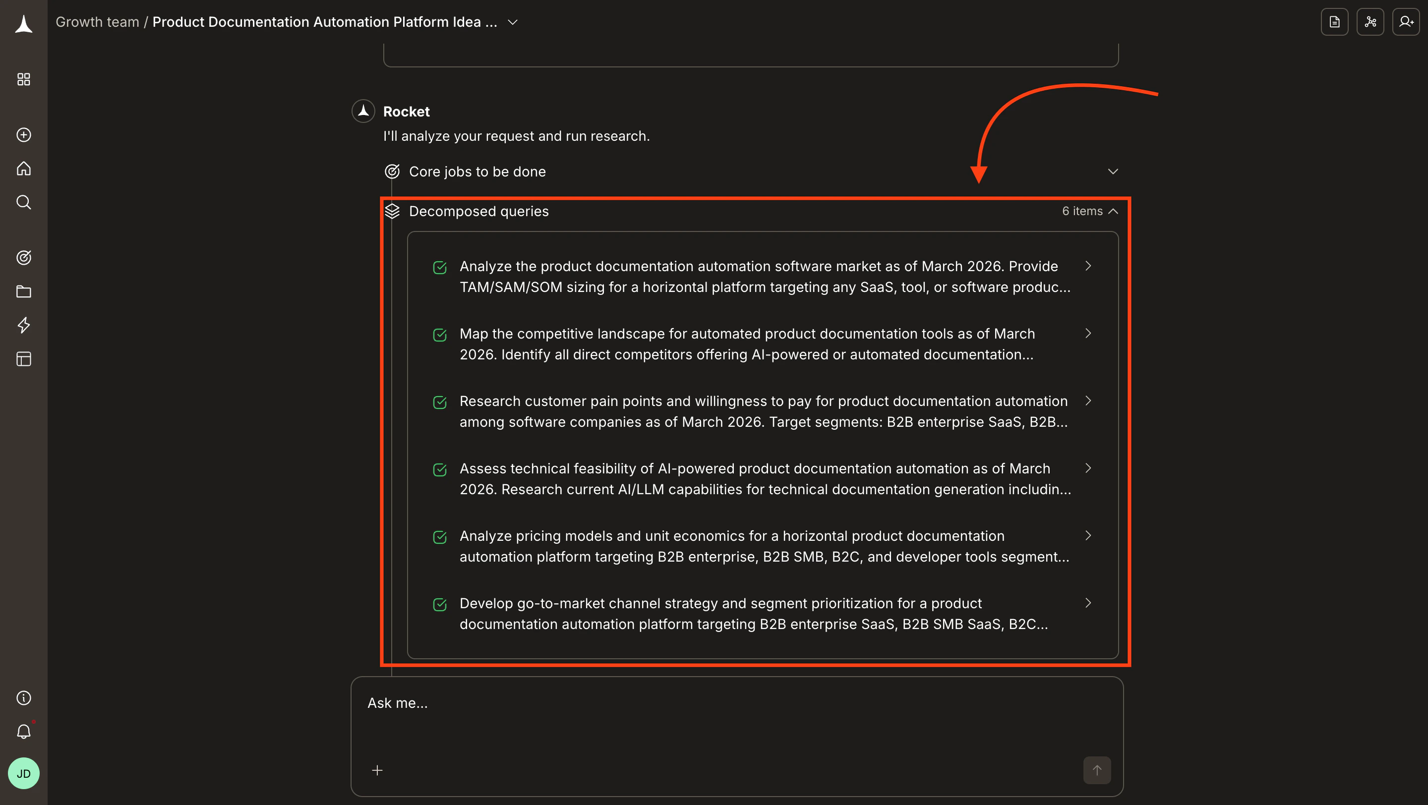The image size is (1428, 805).
Task: Go to Home via the house icon
Action: [x=23, y=168]
